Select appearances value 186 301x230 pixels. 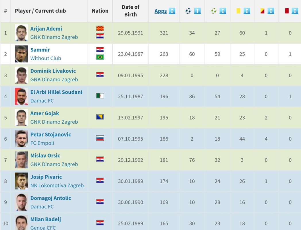coord(164,139)
